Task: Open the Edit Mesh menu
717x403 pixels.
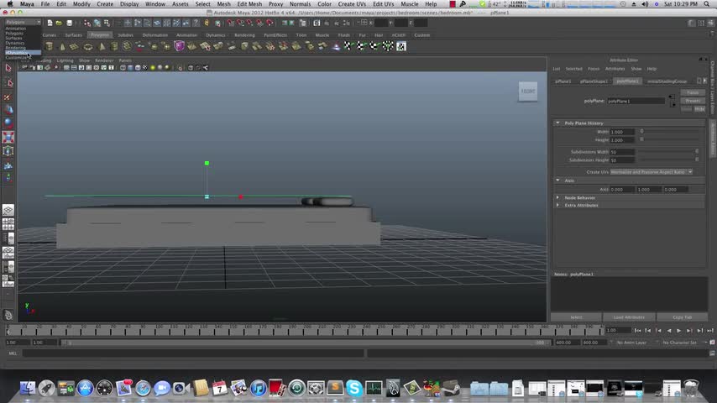Action: coord(249,4)
